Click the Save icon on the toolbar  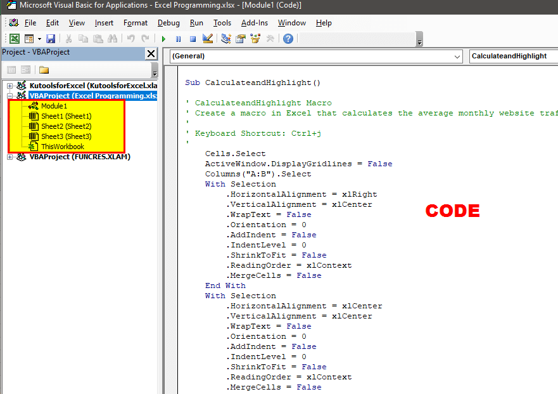pos(50,38)
